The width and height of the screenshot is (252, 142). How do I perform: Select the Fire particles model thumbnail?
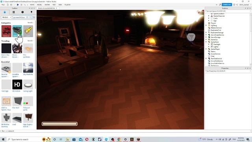pyautogui.click(x=28, y=49)
